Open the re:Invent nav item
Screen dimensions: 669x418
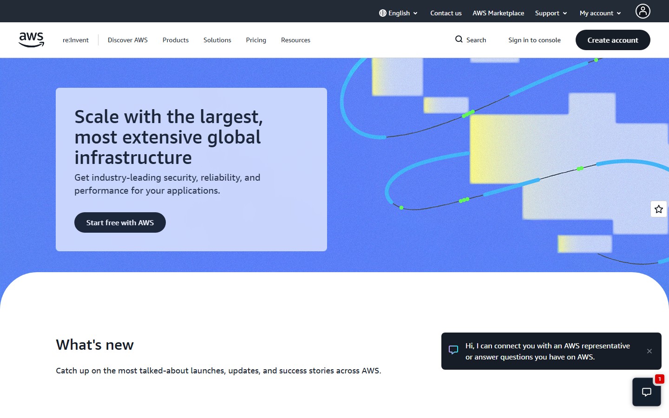(76, 40)
